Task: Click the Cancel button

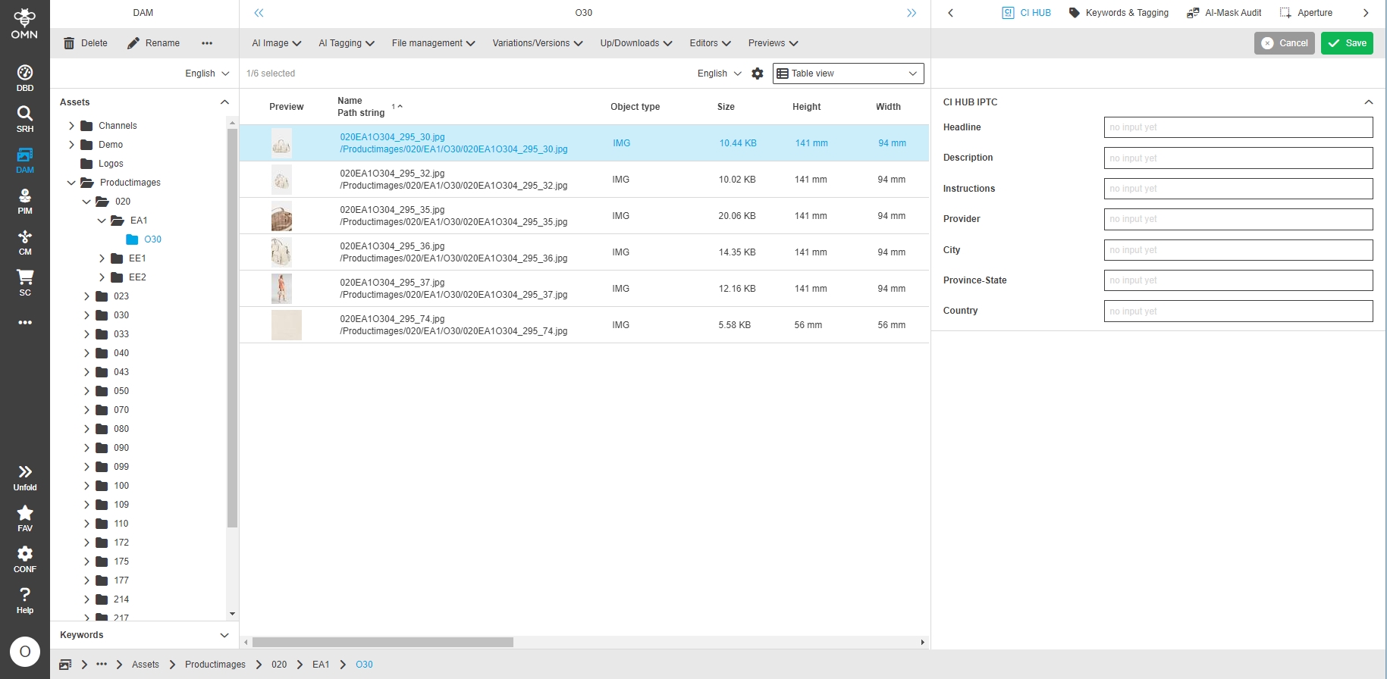Action: (1284, 43)
